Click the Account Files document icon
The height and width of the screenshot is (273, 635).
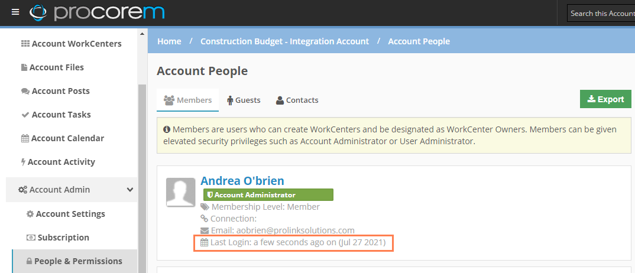[x=24, y=67]
